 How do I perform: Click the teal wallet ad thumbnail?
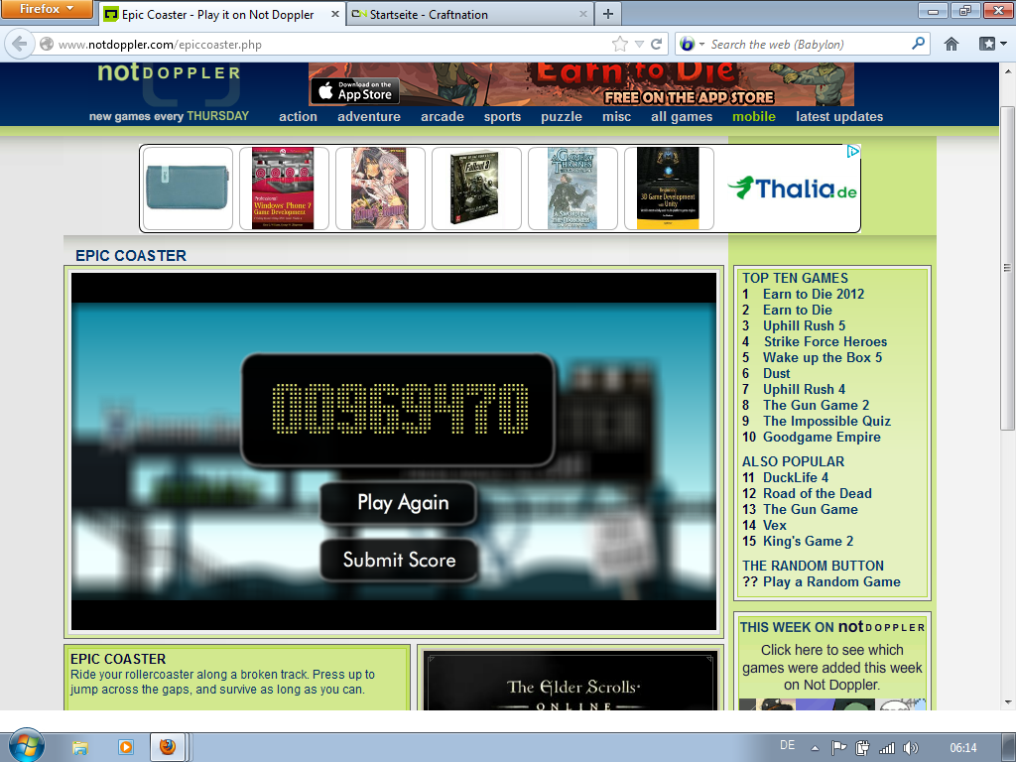pos(188,188)
